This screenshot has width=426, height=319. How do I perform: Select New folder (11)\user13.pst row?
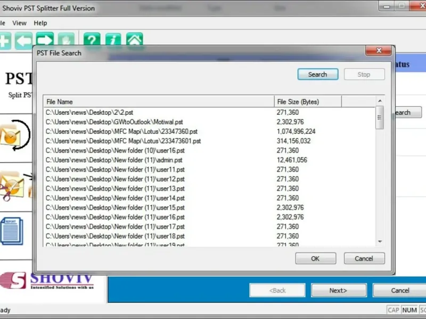pyautogui.click(x=209, y=189)
